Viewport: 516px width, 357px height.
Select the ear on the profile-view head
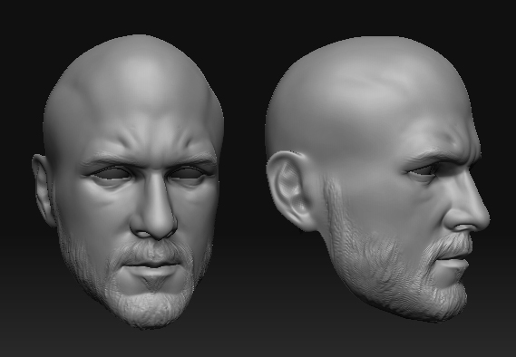(x=289, y=190)
